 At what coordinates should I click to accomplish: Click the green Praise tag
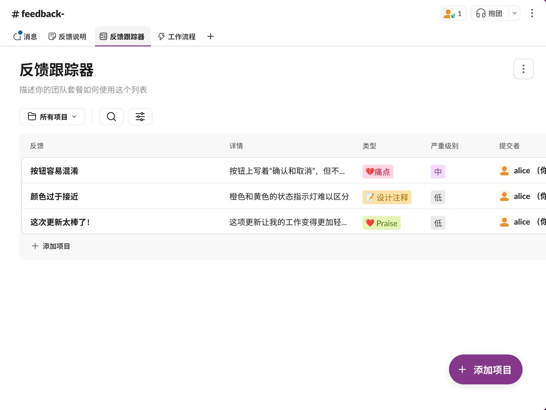click(381, 223)
